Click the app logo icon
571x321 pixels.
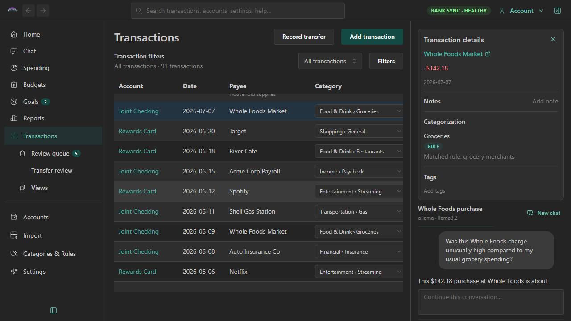coord(12,10)
